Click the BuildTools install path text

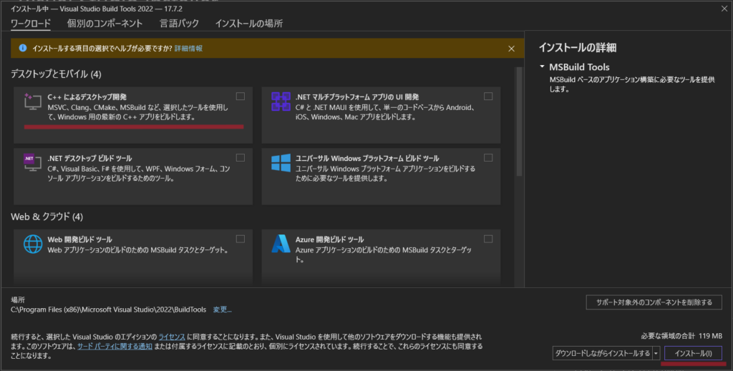[109, 310]
